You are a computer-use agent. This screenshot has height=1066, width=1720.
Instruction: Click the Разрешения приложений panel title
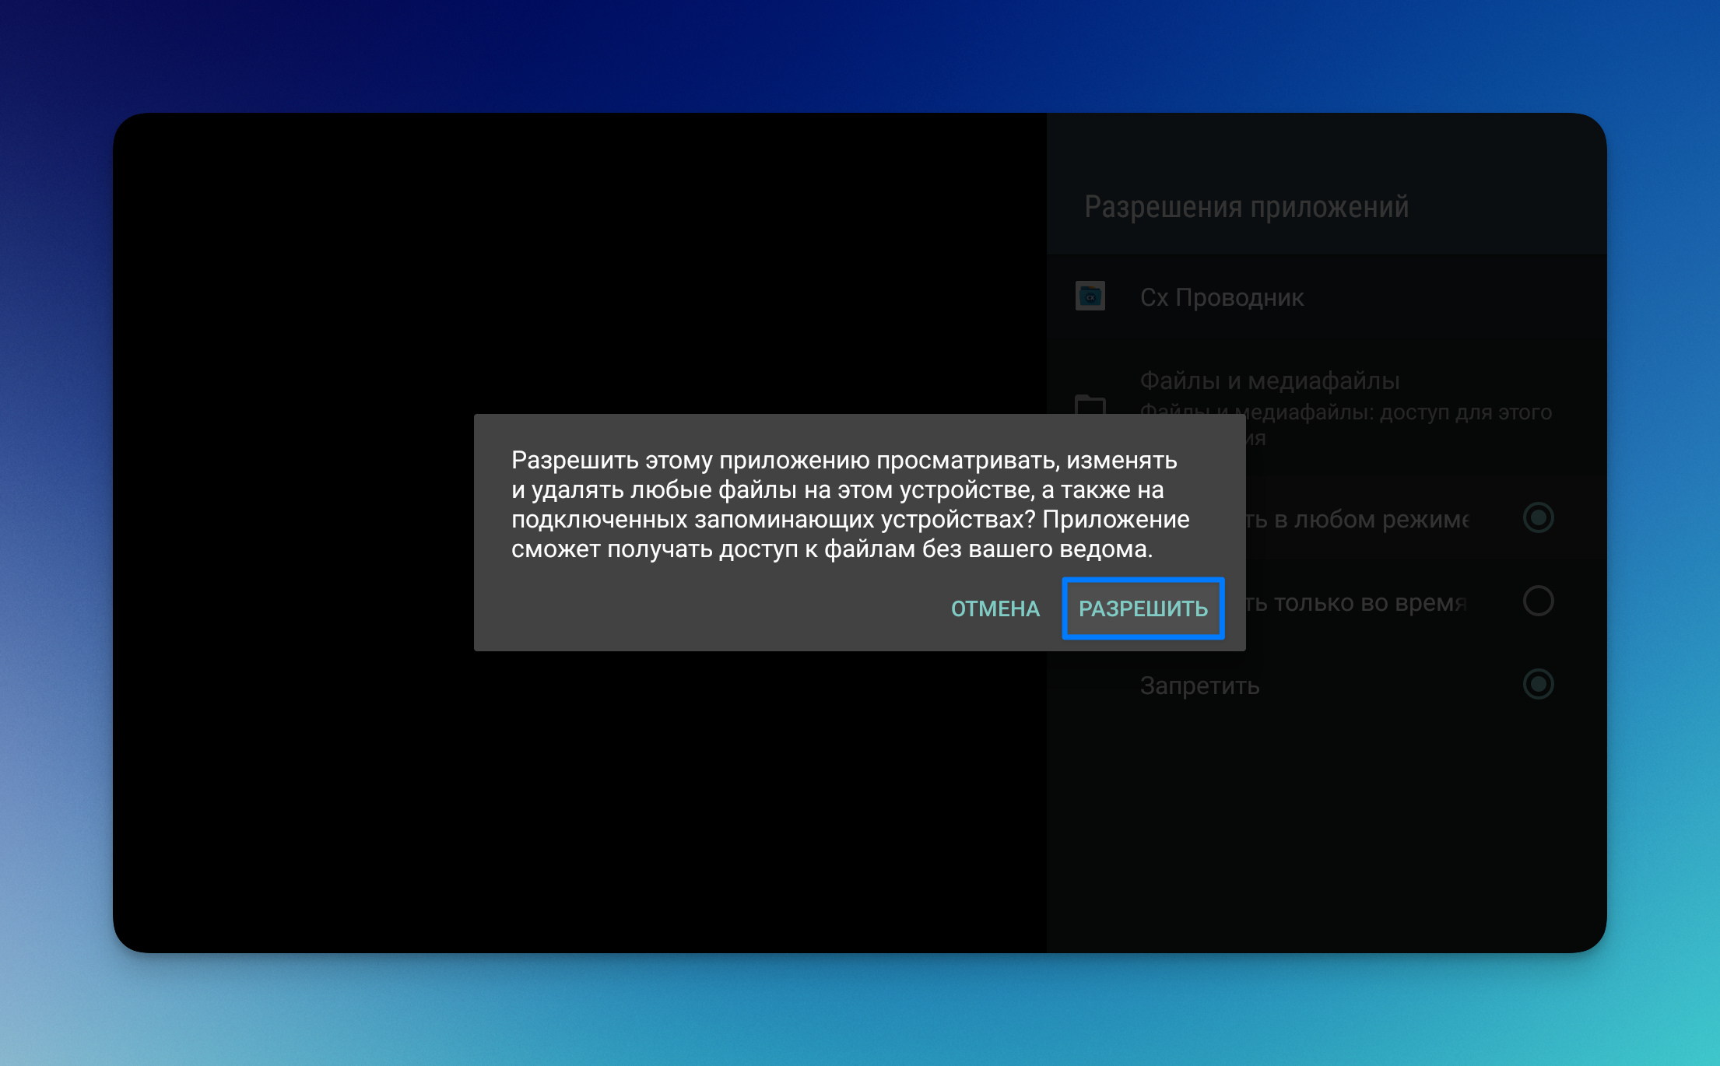tap(1246, 207)
